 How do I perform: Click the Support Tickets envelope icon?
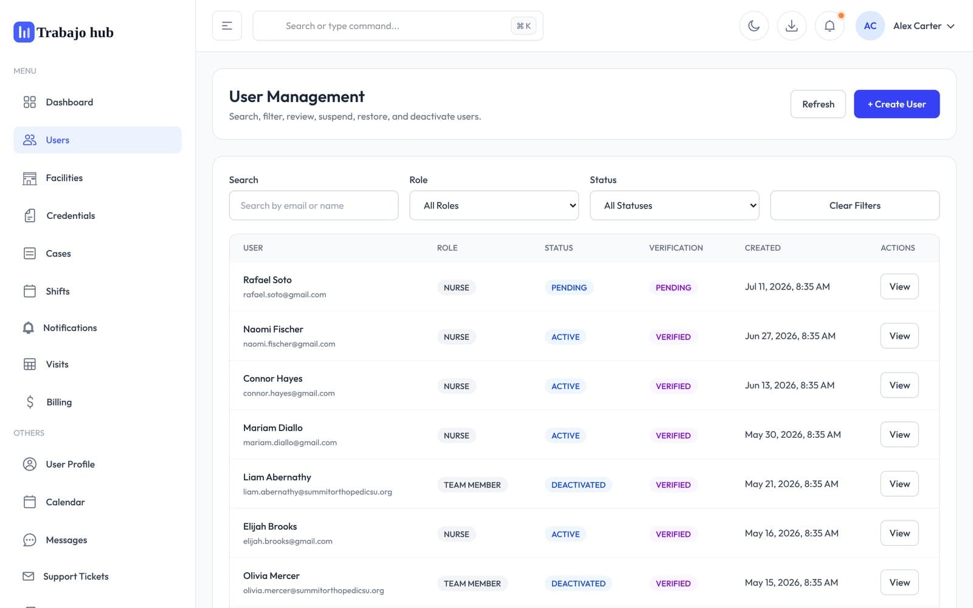28,576
